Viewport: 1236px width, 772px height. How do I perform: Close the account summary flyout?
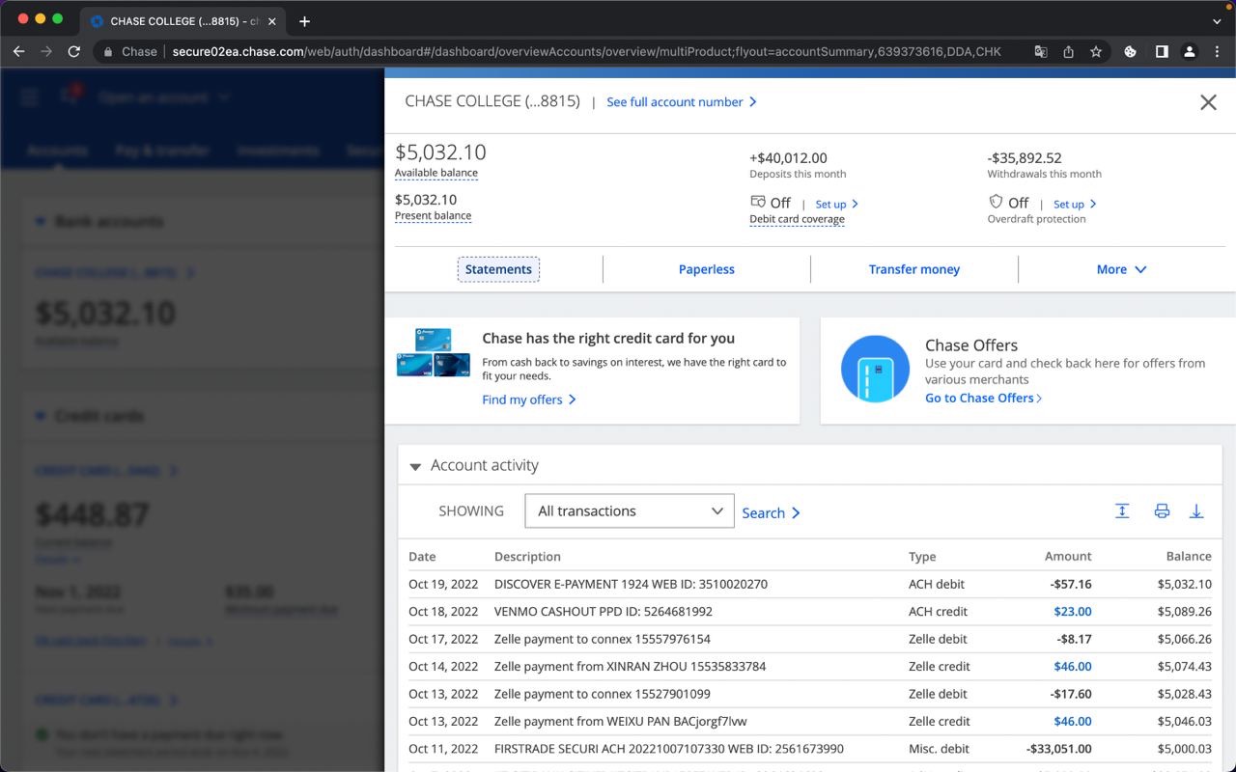click(x=1208, y=102)
